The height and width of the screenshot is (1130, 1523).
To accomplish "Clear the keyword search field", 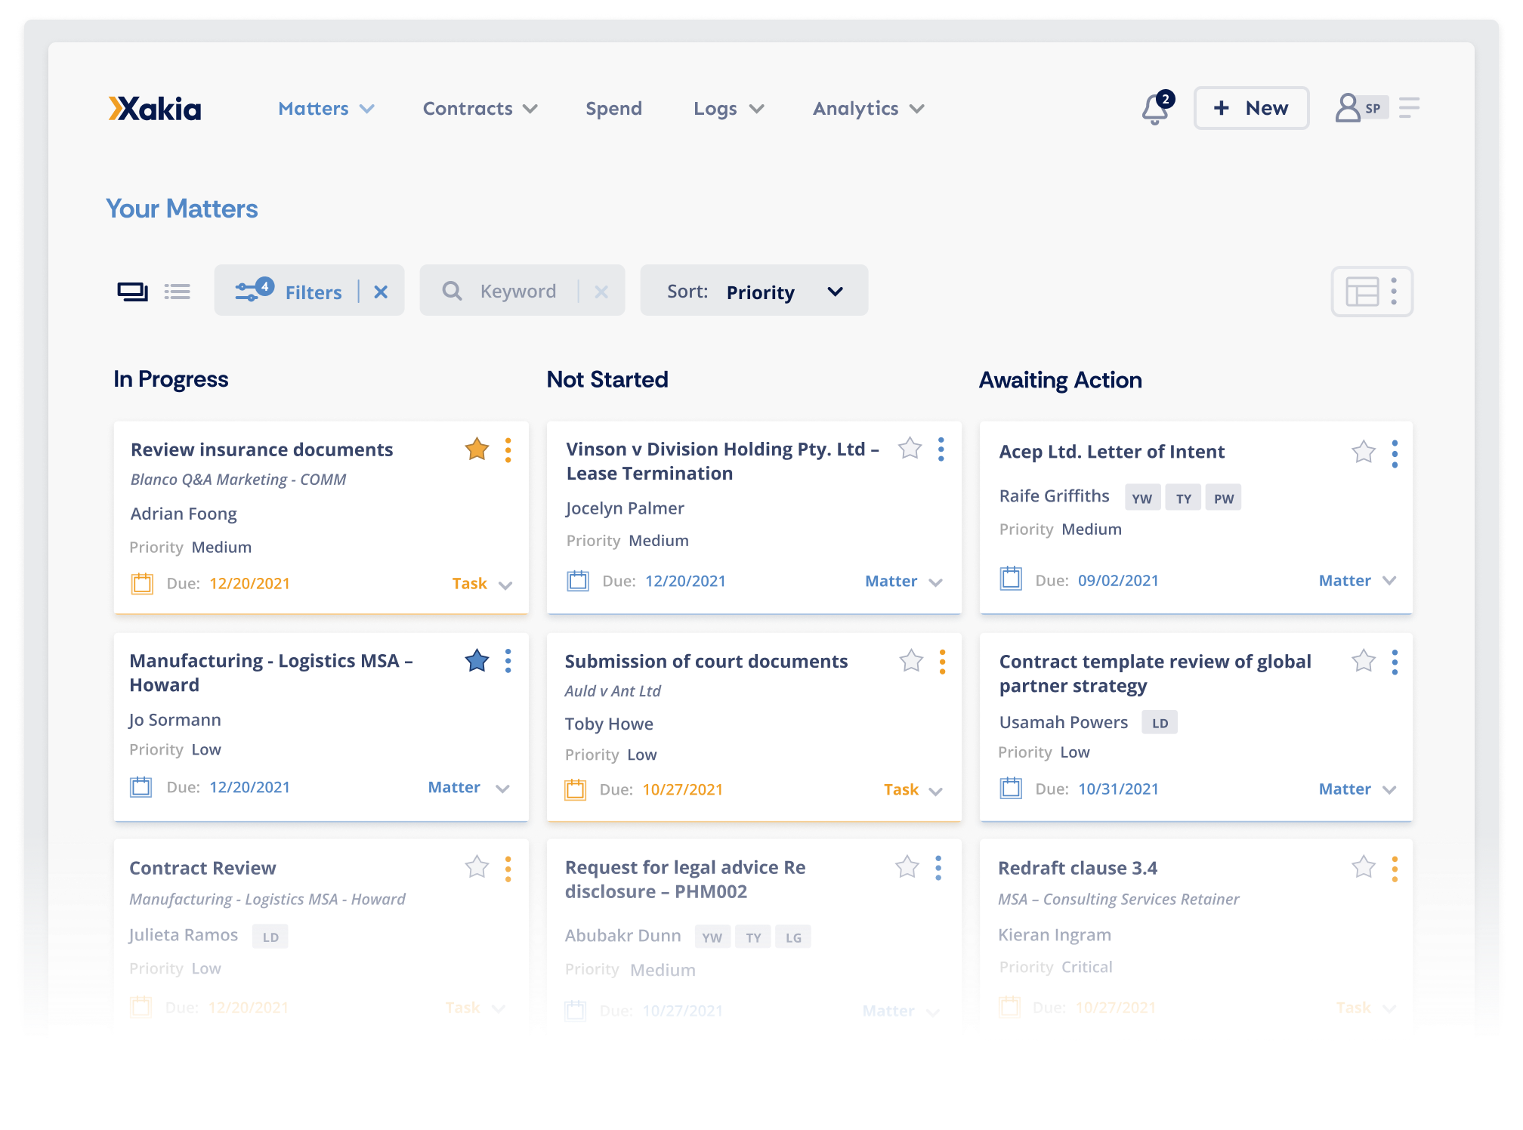I will 601,292.
